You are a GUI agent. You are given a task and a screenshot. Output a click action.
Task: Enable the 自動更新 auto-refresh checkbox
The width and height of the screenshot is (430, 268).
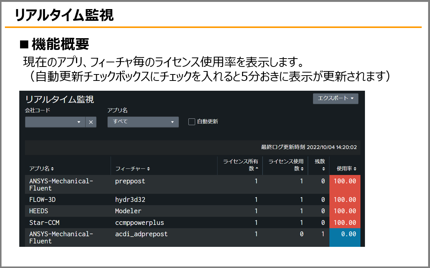pyautogui.click(x=192, y=122)
